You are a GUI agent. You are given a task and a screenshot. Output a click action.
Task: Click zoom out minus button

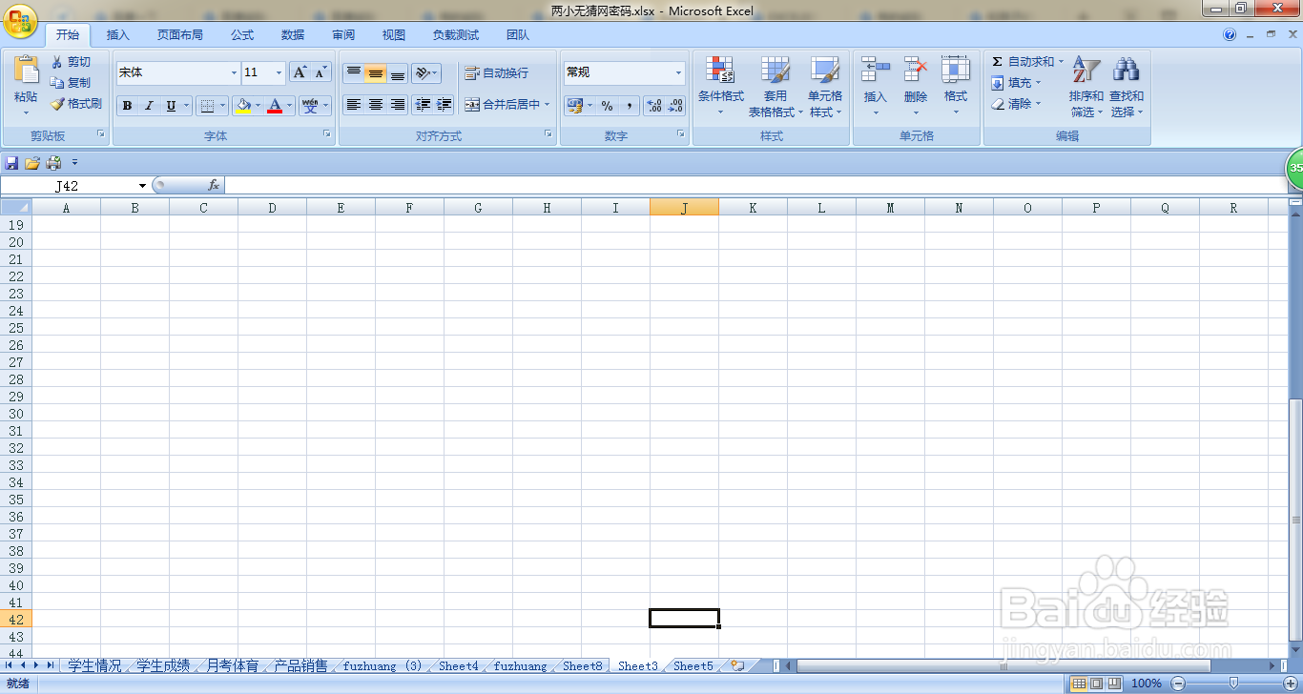pos(1178,683)
